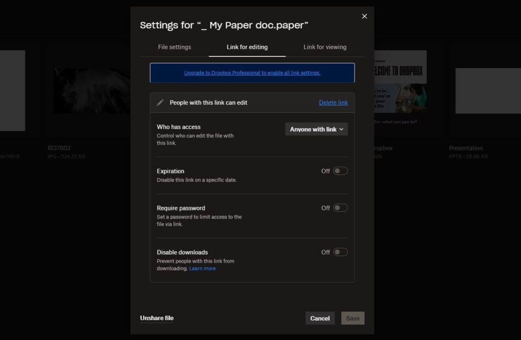Expand the Anyone with link dropdown

(x=316, y=129)
